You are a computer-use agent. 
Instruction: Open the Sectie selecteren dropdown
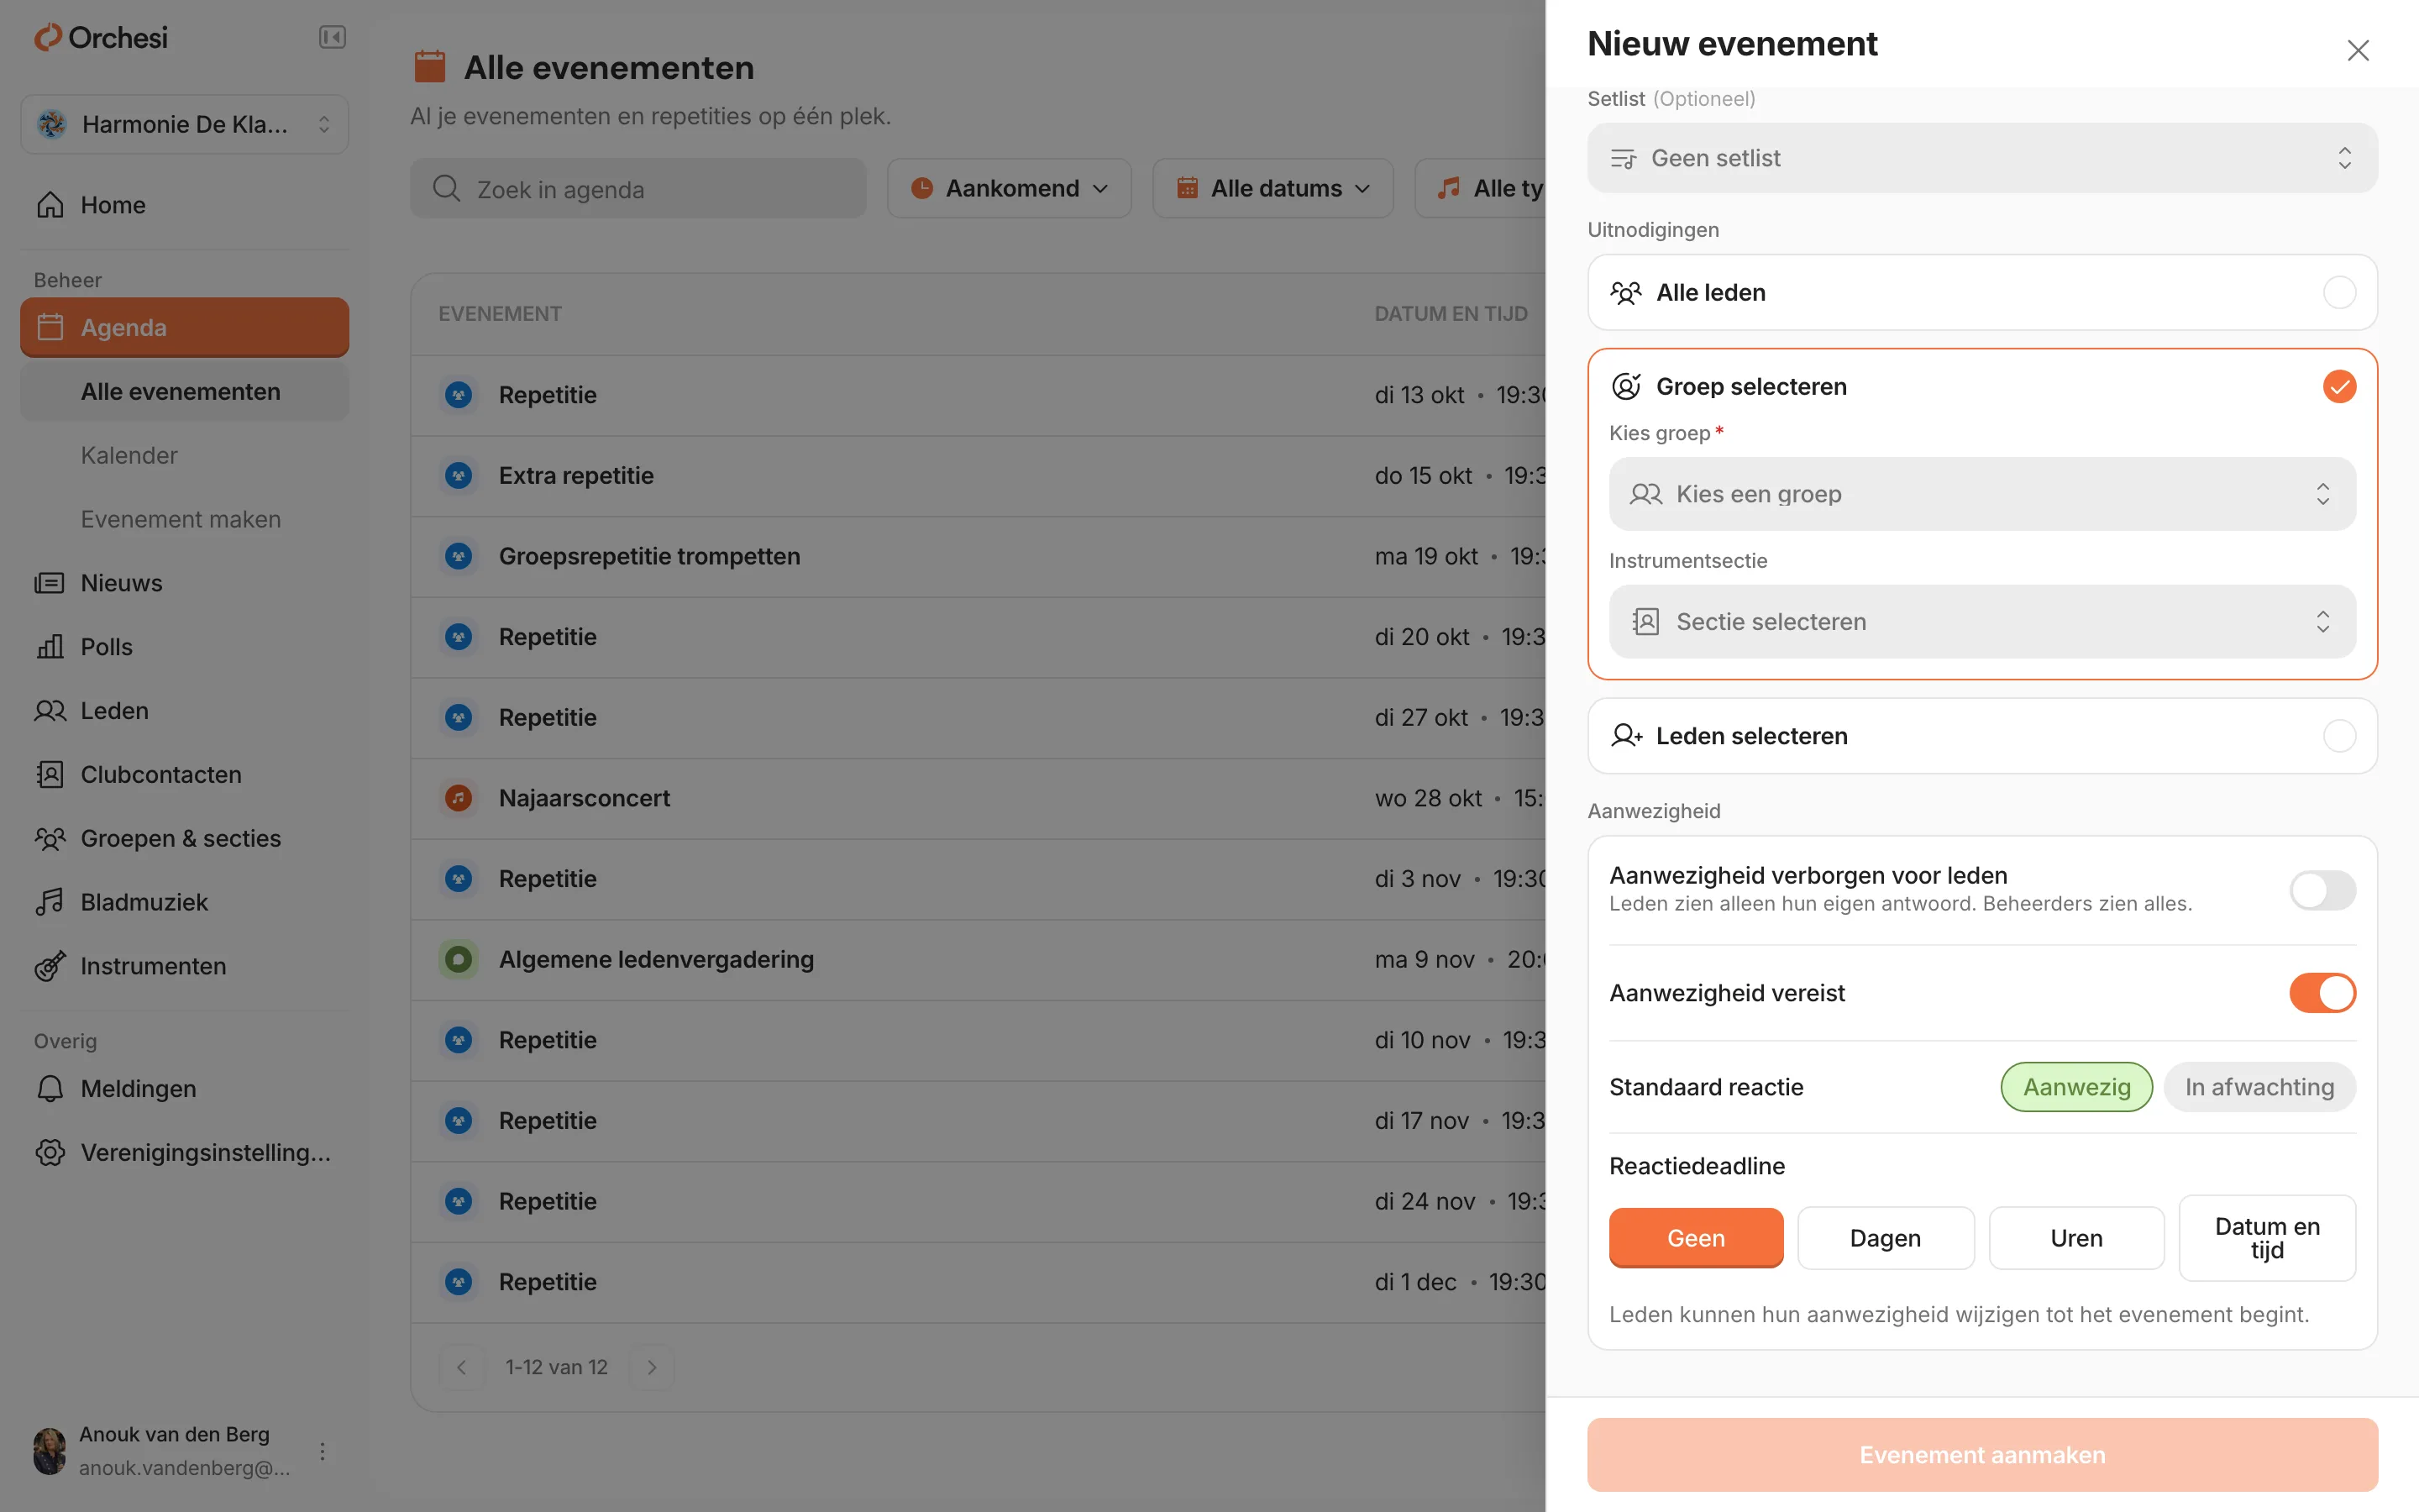coord(1981,622)
